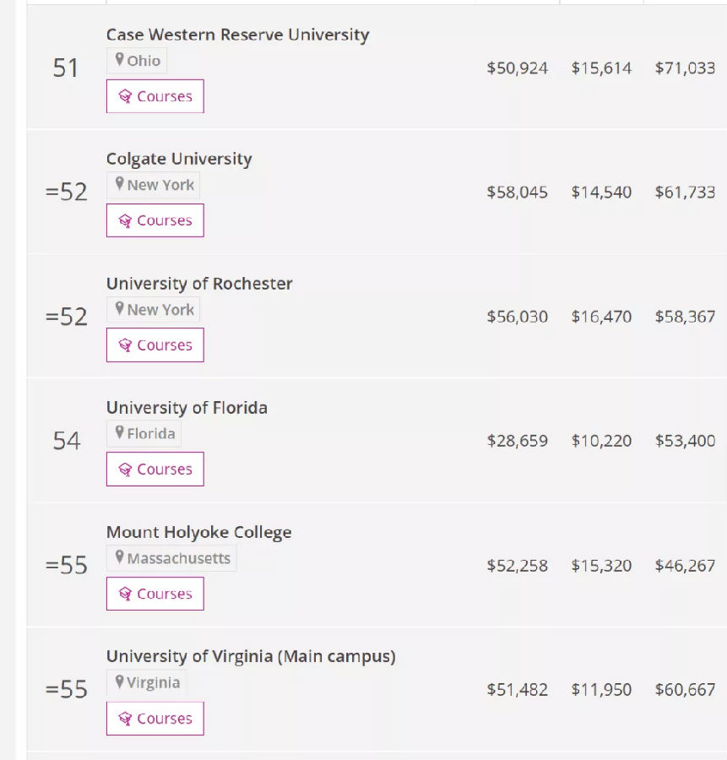Open Mount Holyoke College page
727x760 pixels.
198,532
